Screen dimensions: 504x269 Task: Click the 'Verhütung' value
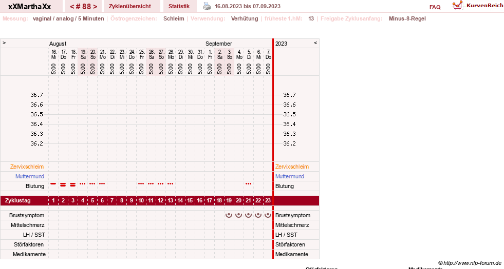click(x=245, y=18)
